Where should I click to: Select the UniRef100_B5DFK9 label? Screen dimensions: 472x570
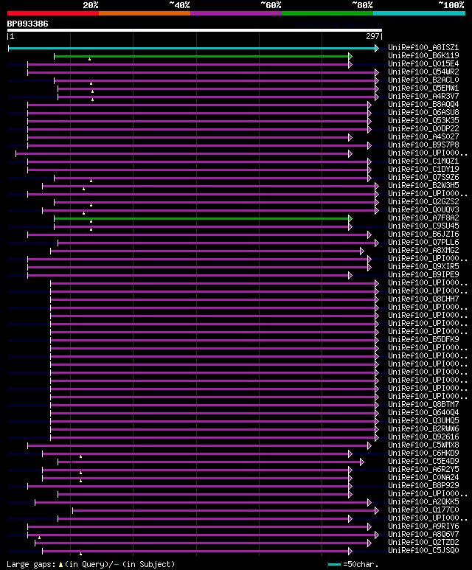(x=423, y=339)
